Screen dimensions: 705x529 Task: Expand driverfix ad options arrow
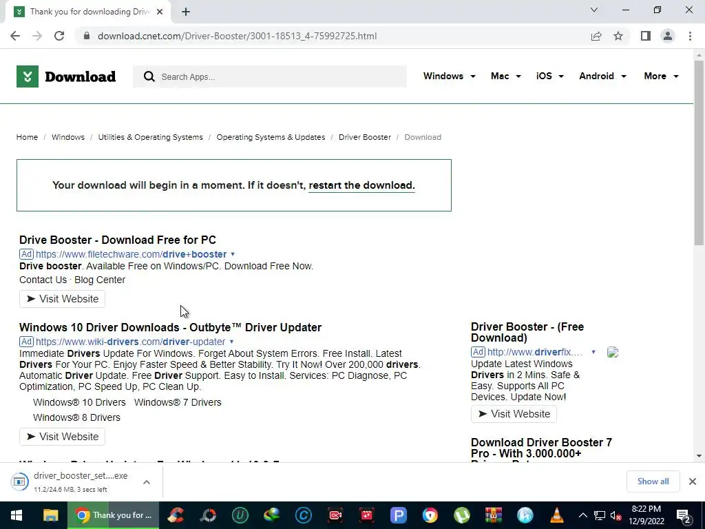pos(593,352)
